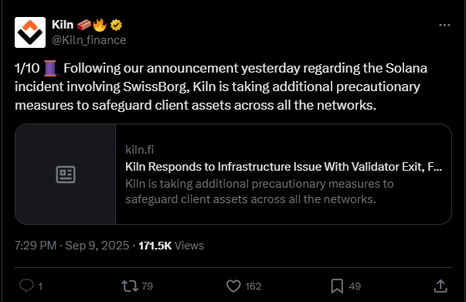Click the gold verified badge
Viewport: 466px width, 302px height.
[x=116, y=25]
